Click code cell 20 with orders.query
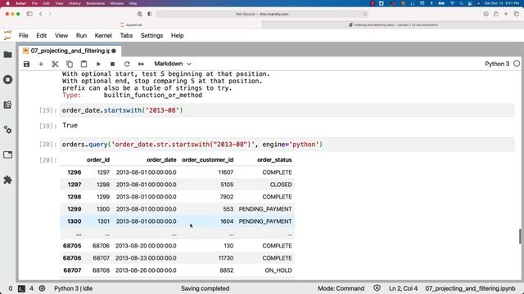This screenshot has height=294, width=524. pos(287,145)
